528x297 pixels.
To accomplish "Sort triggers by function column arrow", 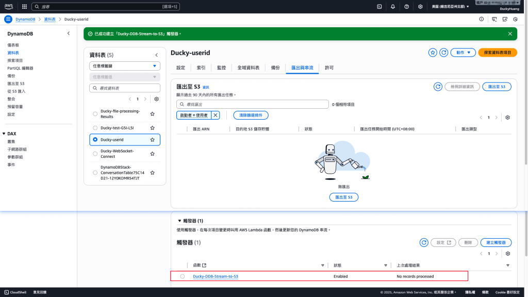I will (x=323, y=266).
